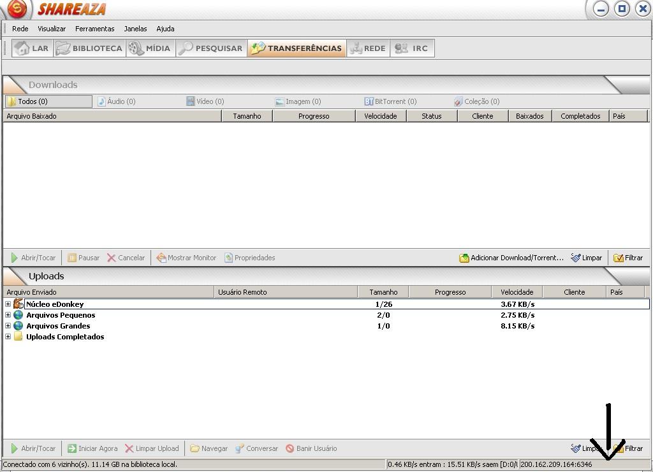Open the Lar home view
The height and width of the screenshot is (472, 653).
[x=32, y=48]
